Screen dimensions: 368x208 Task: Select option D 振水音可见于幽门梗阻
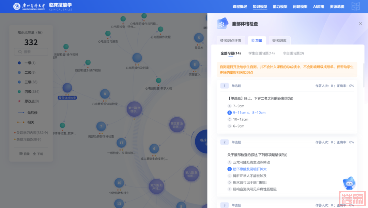[x=229, y=182]
